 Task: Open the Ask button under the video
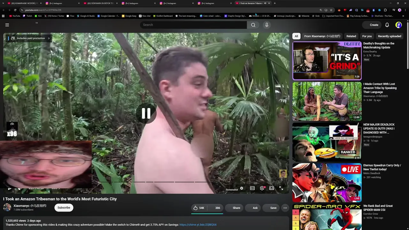[252, 208]
